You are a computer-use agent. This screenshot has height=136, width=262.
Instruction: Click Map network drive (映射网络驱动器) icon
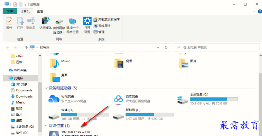pyautogui.click(x=59, y=26)
